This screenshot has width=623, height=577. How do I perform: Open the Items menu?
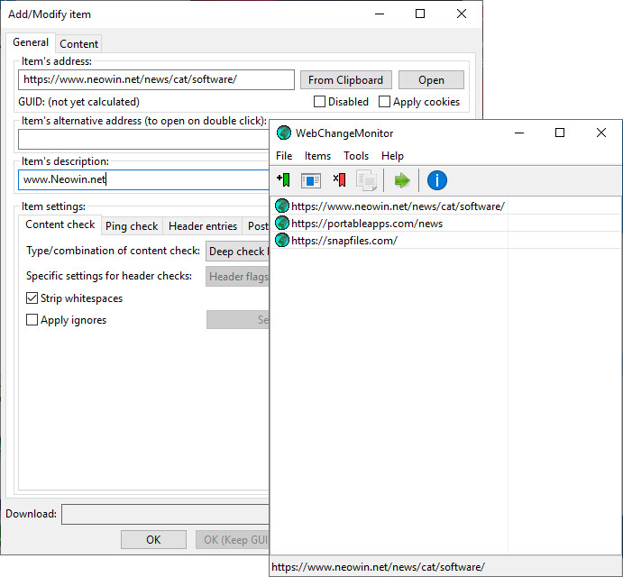tap(317, 156)
